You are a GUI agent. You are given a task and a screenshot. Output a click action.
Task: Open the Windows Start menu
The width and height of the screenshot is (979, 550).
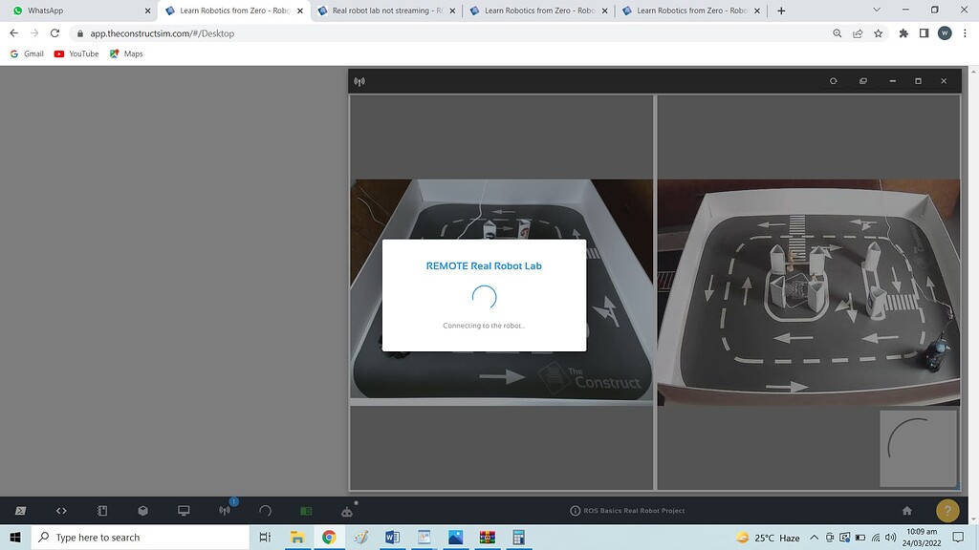click(15, 537)
